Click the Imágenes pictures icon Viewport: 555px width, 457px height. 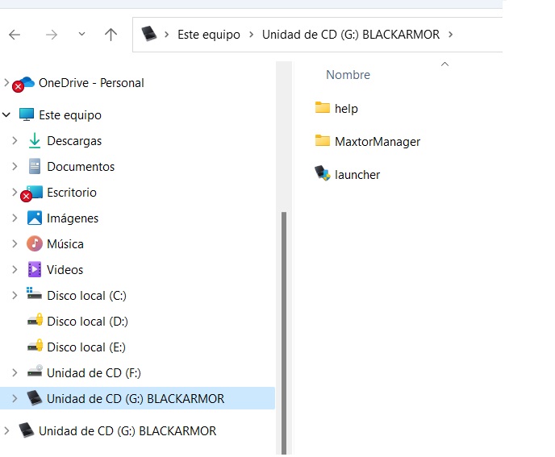point(35,218)
